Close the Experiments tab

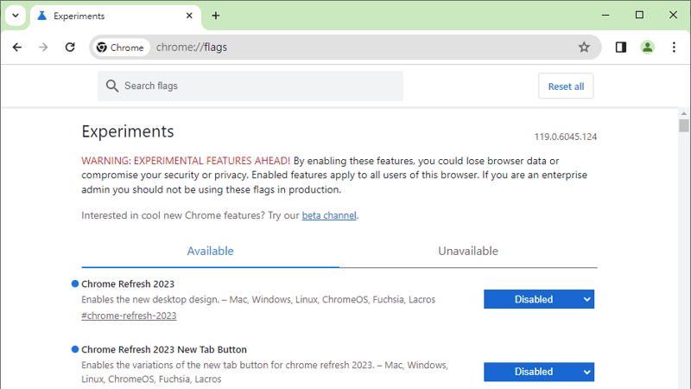coord(189,16)
